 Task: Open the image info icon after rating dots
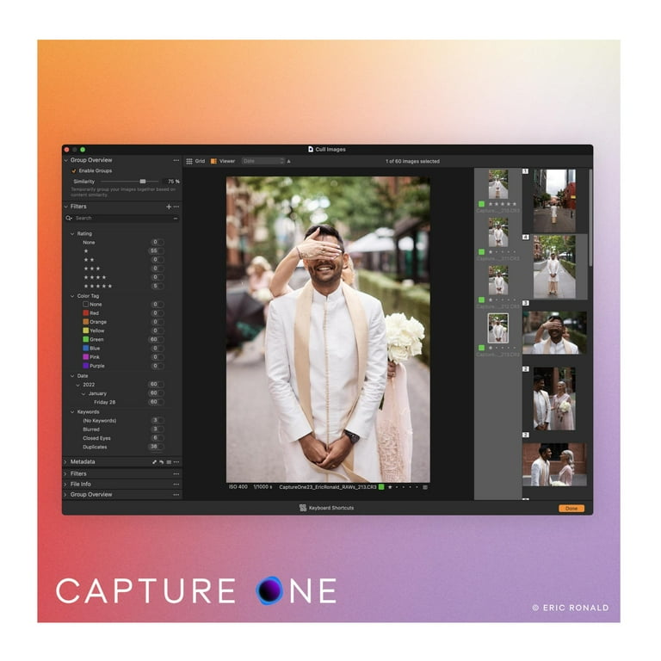425,487
